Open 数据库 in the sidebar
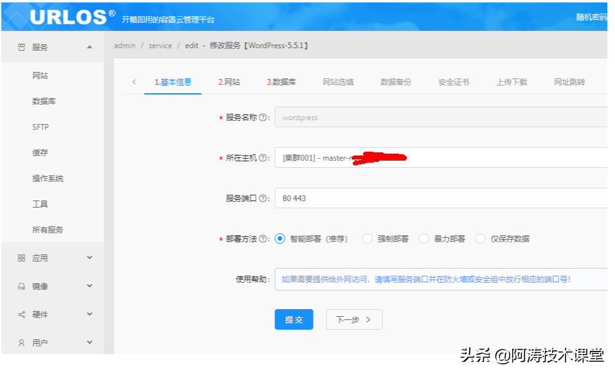Screen dimensions: 615x374 tap(44, 101)
